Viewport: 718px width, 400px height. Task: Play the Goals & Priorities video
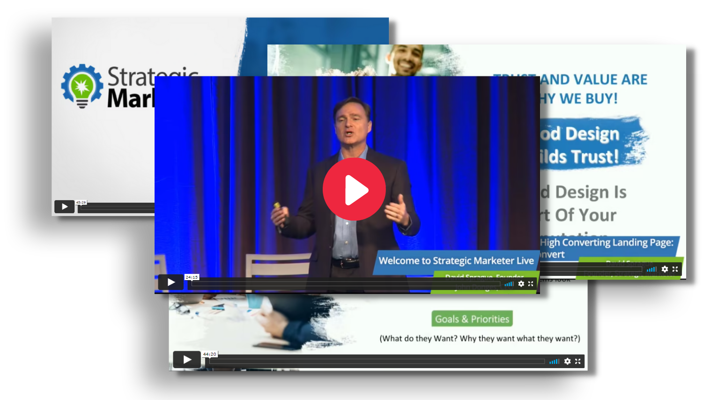pos(186,359)
